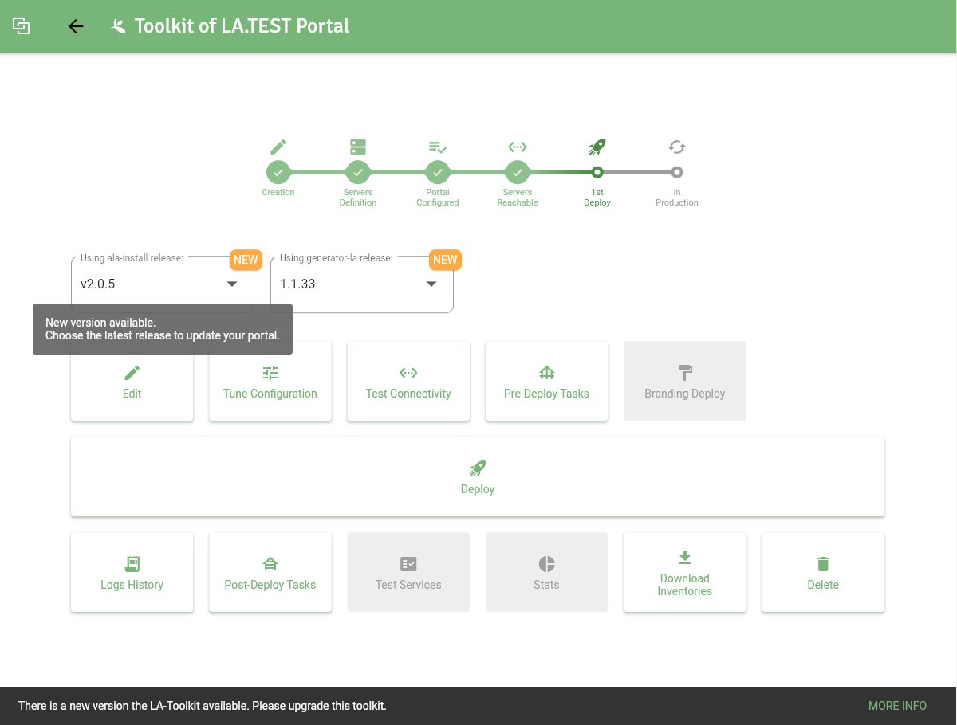
Task: Click the server icon above Servers Definition
Action: [358, 147]
